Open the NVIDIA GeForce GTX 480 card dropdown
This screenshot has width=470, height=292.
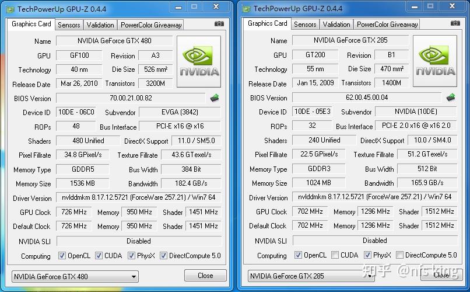75,276
